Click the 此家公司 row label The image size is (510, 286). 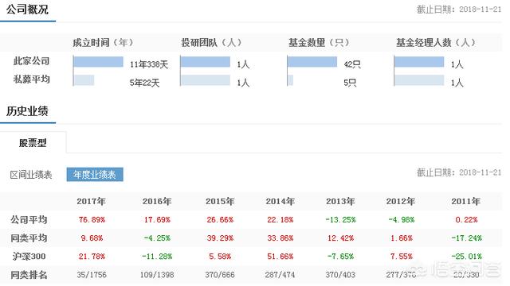pos(32,61)
